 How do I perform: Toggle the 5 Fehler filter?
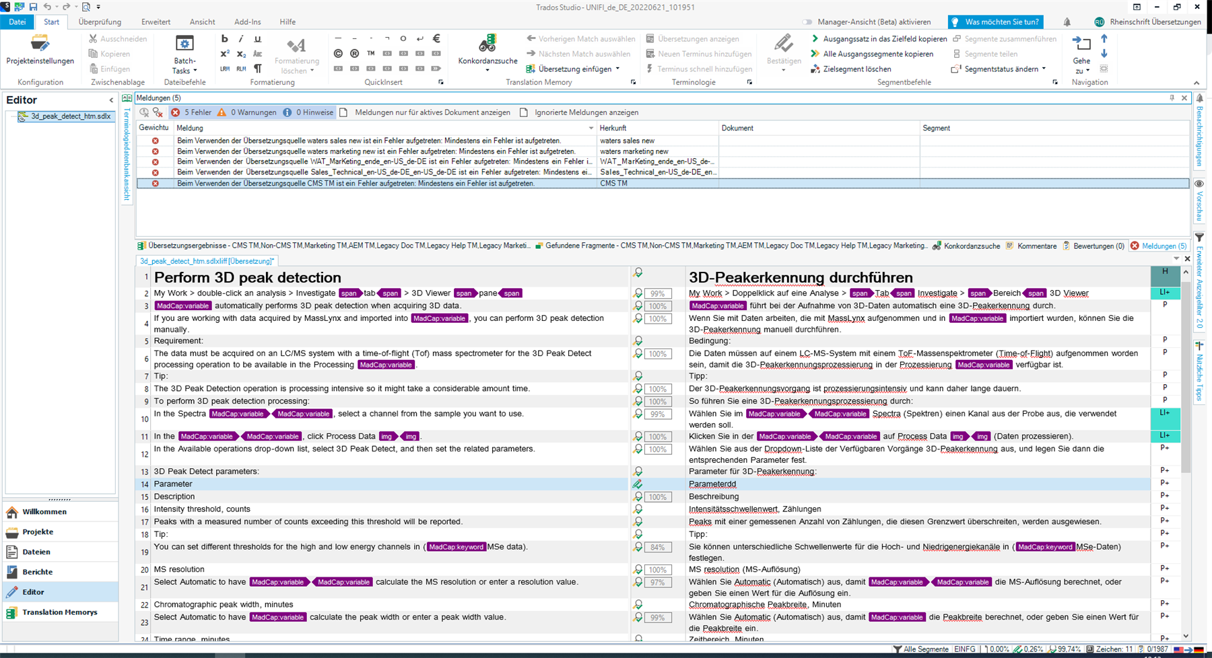(x=191, y=112)
